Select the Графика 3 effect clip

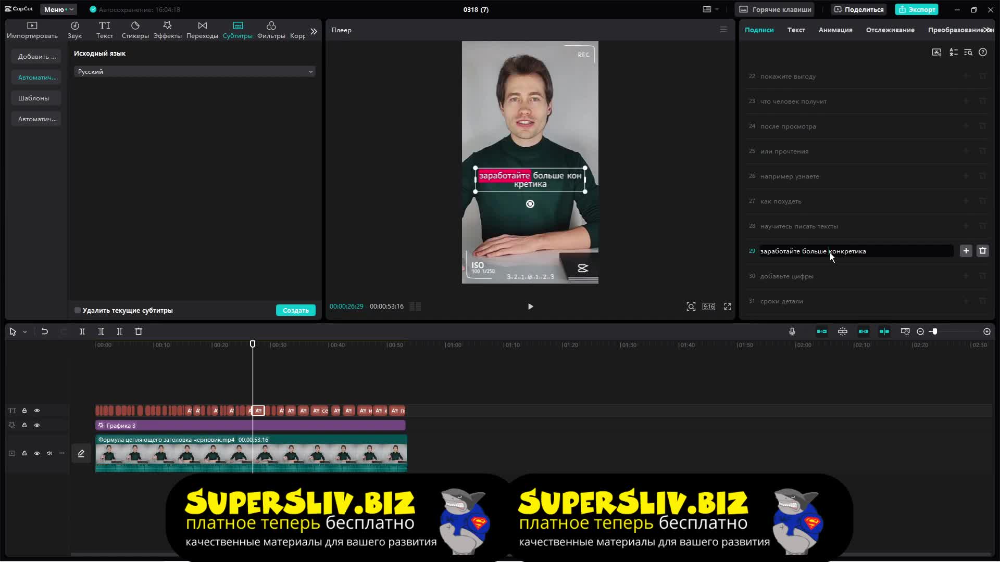pyautogui.click(x=250, y=426)
